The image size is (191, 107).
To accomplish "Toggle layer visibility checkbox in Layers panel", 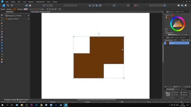I will (x=188, y=43).
